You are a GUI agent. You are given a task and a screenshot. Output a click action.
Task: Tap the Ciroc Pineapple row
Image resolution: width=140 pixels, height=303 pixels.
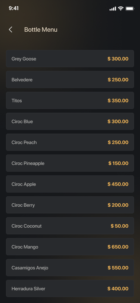70,163
